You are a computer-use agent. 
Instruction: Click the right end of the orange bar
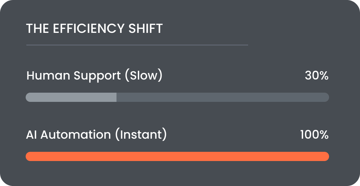(326, 156)
